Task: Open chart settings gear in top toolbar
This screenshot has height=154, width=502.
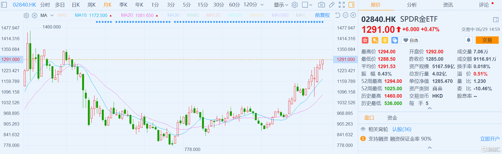Action: click(295, 5)
